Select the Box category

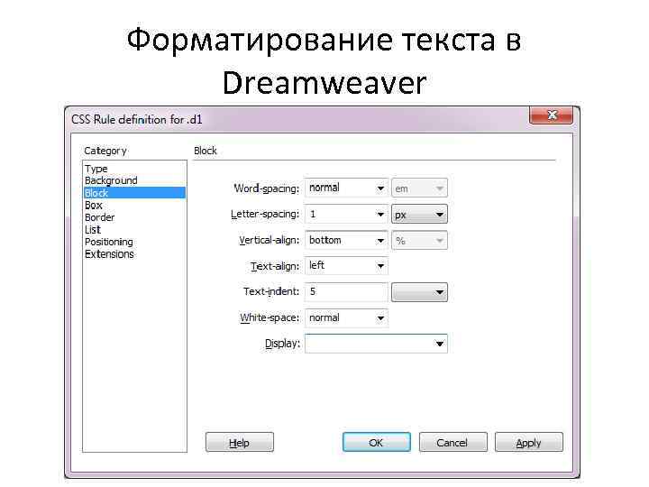[x=94, y=205]
